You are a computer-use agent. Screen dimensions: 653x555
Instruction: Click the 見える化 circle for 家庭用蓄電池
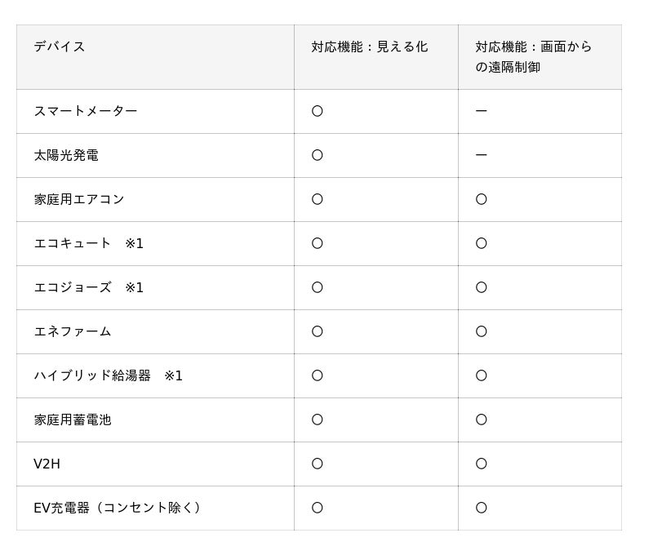(318, 420)
